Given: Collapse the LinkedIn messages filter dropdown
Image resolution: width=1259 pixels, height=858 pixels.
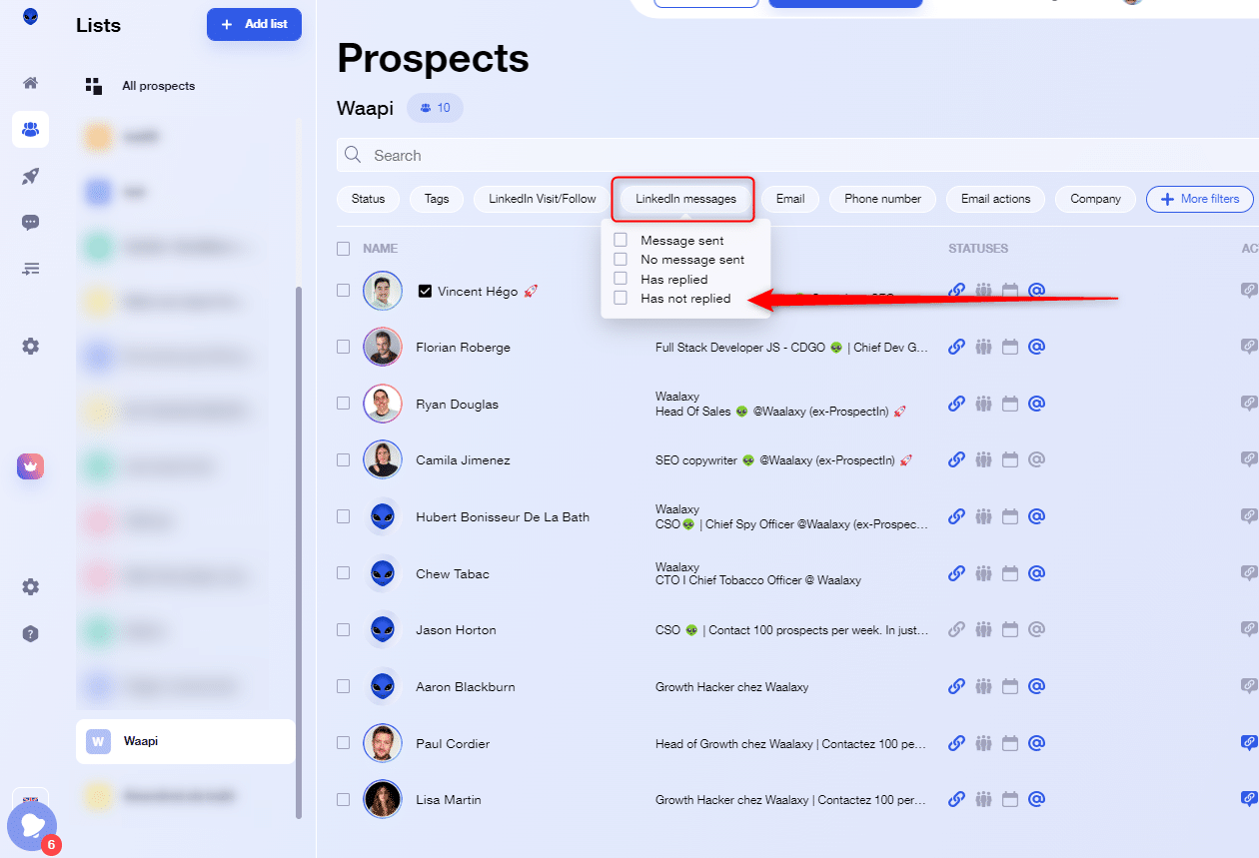Looking at the screenshot, I should (x=685, y=199).
